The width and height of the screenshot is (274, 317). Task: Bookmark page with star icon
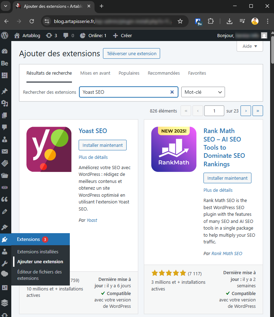coord(180,21)
